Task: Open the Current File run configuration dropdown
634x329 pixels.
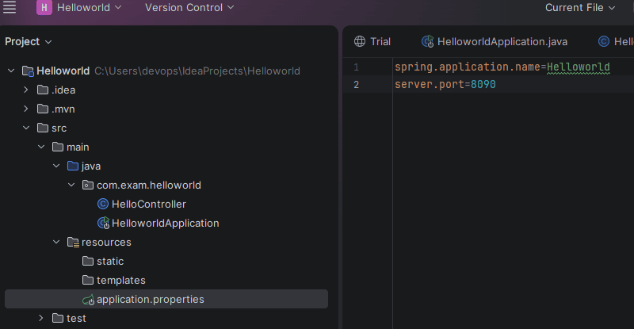Action: point(580,7)
